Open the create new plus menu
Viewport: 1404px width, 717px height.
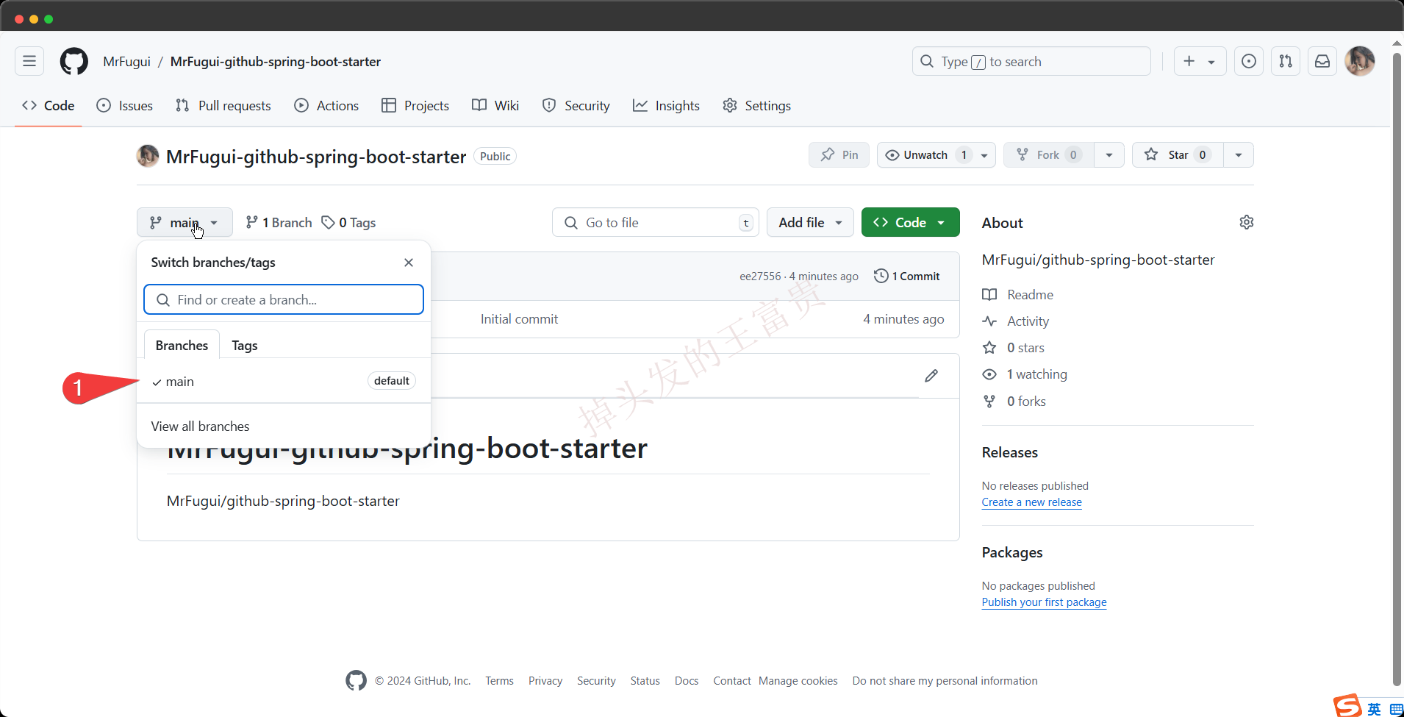coord(1200,61)
